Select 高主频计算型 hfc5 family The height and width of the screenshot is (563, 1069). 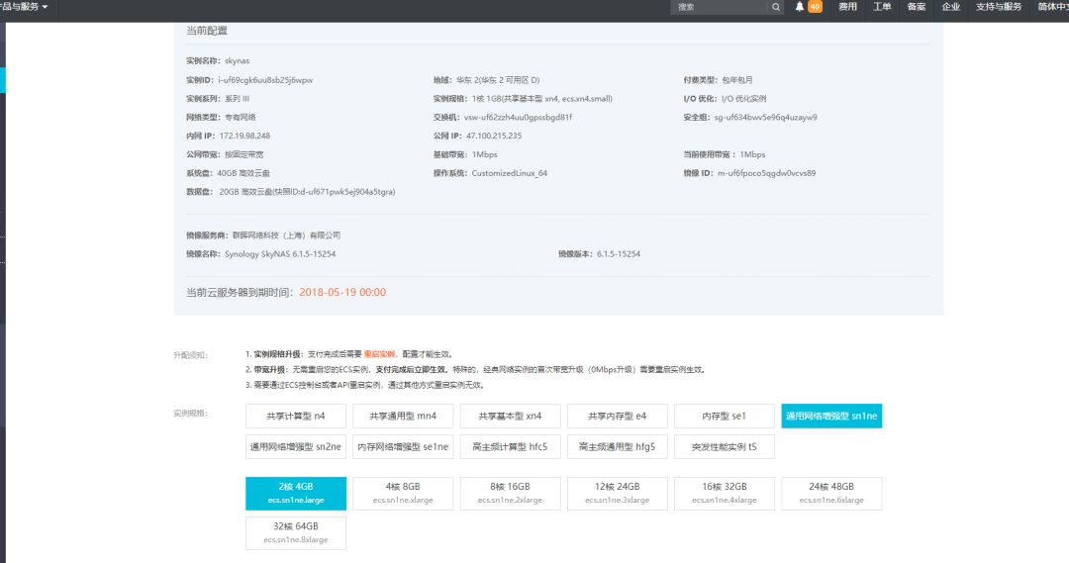point(511,447)
